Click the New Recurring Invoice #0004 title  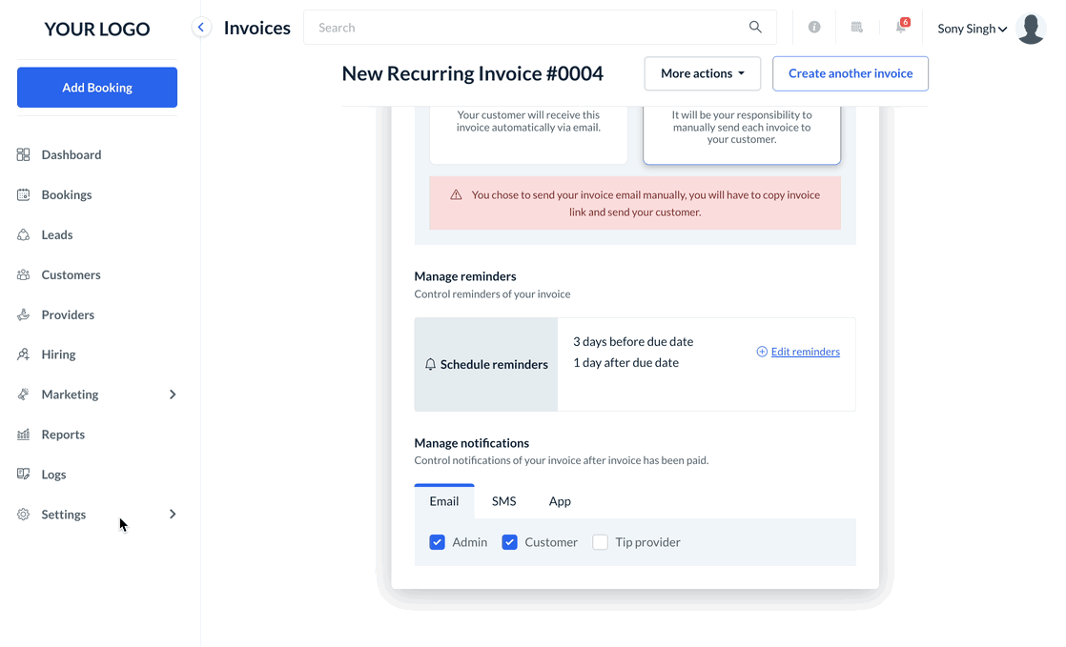pyautogui.click(x=473, y=73)
